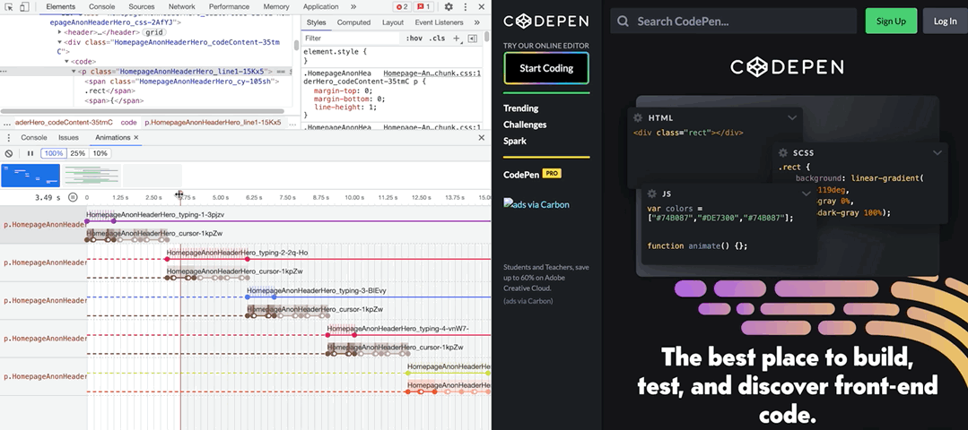Show more DevTools panel tabs
Screen dimensions: 968x430
[353, 7]
